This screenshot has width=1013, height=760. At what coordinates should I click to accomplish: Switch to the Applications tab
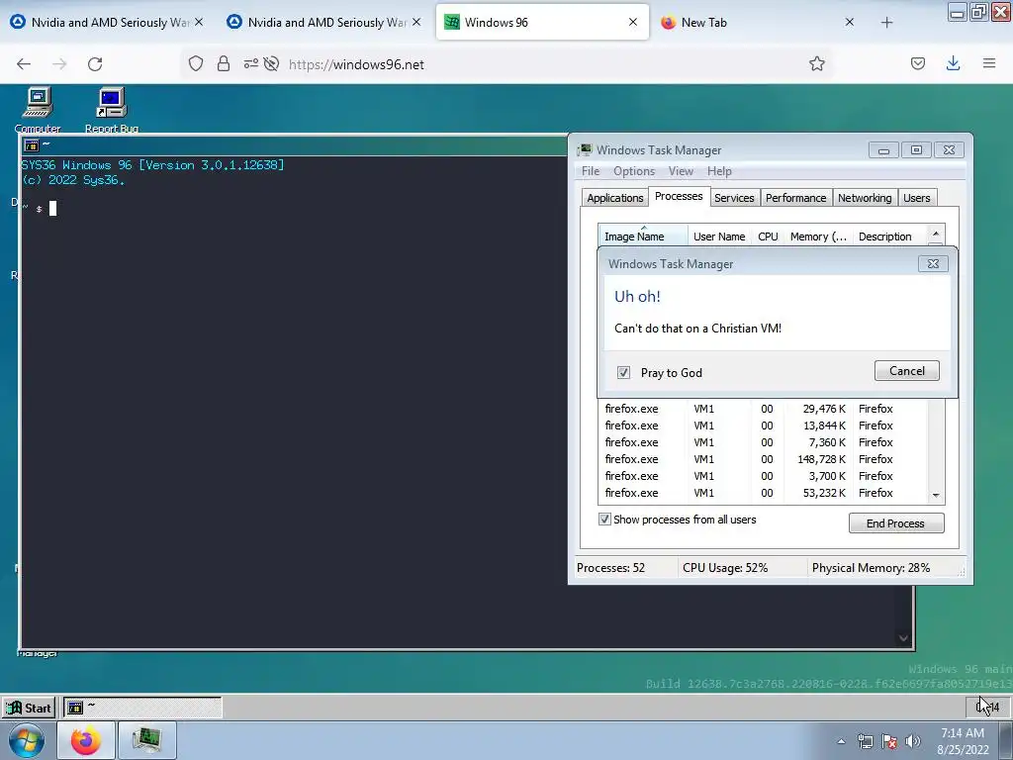click(x=615, y=198)
